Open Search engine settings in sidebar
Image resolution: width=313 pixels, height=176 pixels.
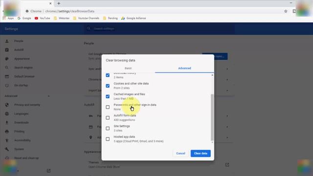(x=23, y=67)
